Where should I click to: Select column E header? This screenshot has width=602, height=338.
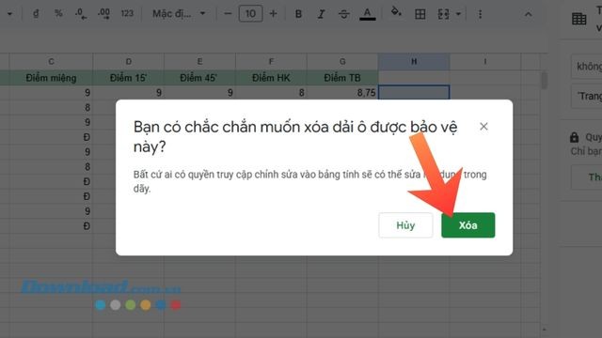(x=199, y=61)
